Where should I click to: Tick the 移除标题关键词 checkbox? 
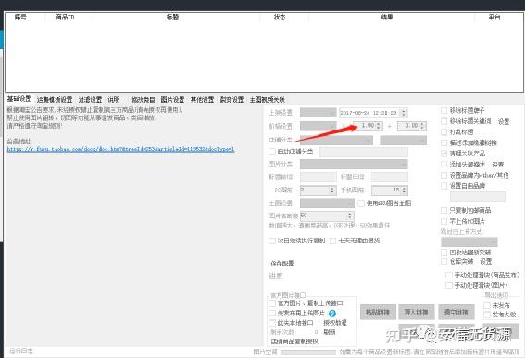point(444,121)
